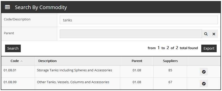Image resolution: width=222 pixels, height=91 pixels.
Task: Sort by the Code column header
Action: point(15,61)
